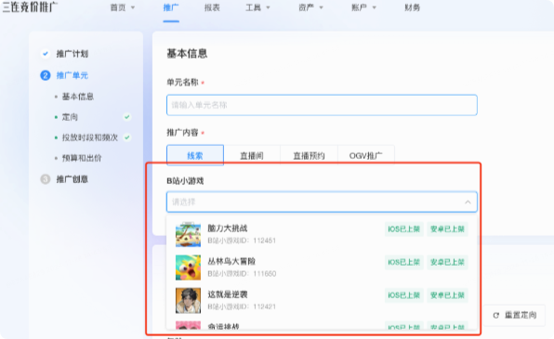This screenshot has height=339, width=554.
Task: Click iOS已上架 tag on 脑力大挑战 row
Action: (x=403, y=229)
